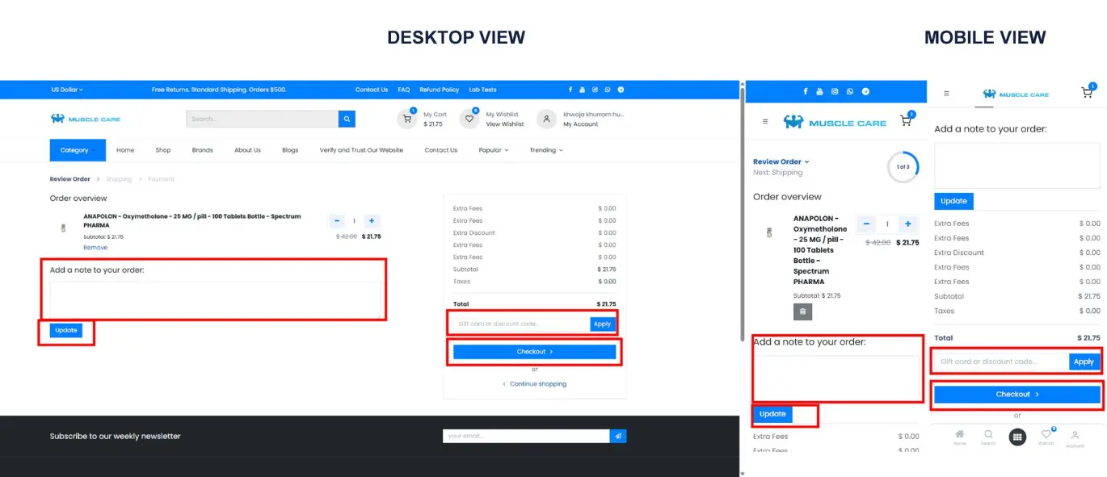Click the mobile 1 of 3 progress circle
This screenshot has height=477, width=1107.
tap(903, 167)
